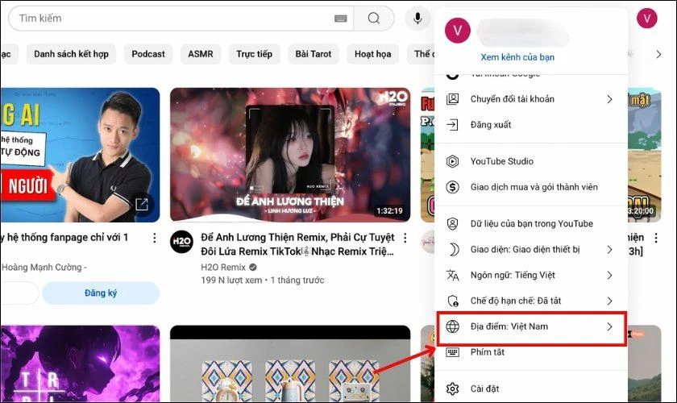Screen dimensions: 677x403
Task: Open more options for the fanpage video
Action: [x=154, y=238]
